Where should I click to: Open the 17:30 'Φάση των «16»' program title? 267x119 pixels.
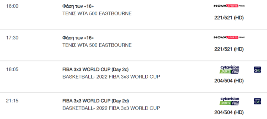78,38
